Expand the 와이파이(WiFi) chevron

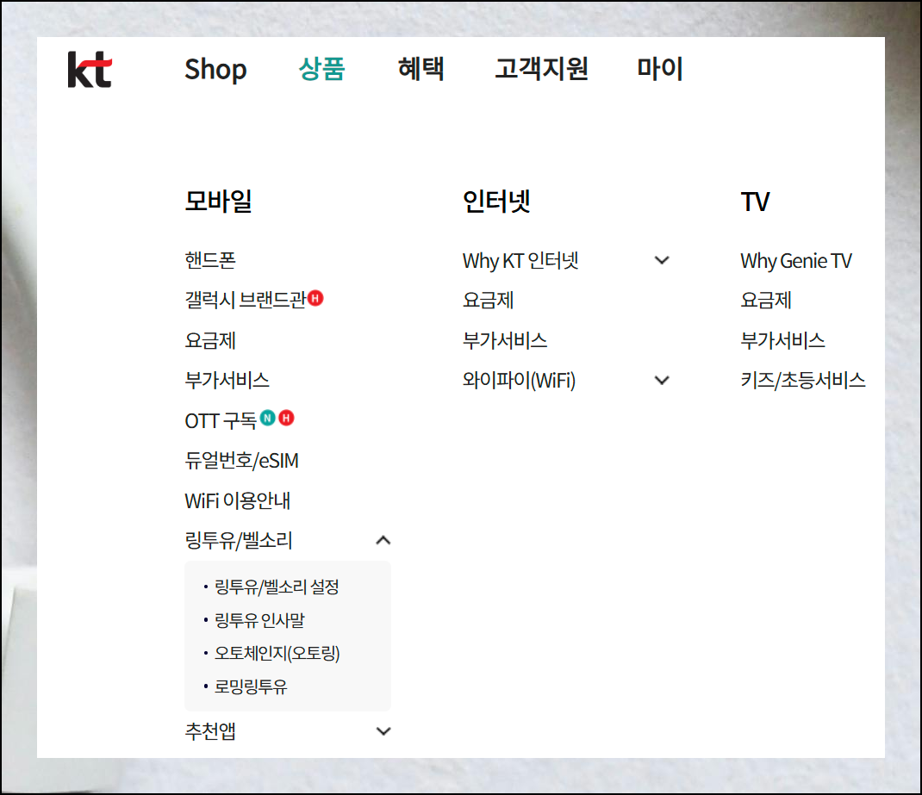tap(662, 380)
